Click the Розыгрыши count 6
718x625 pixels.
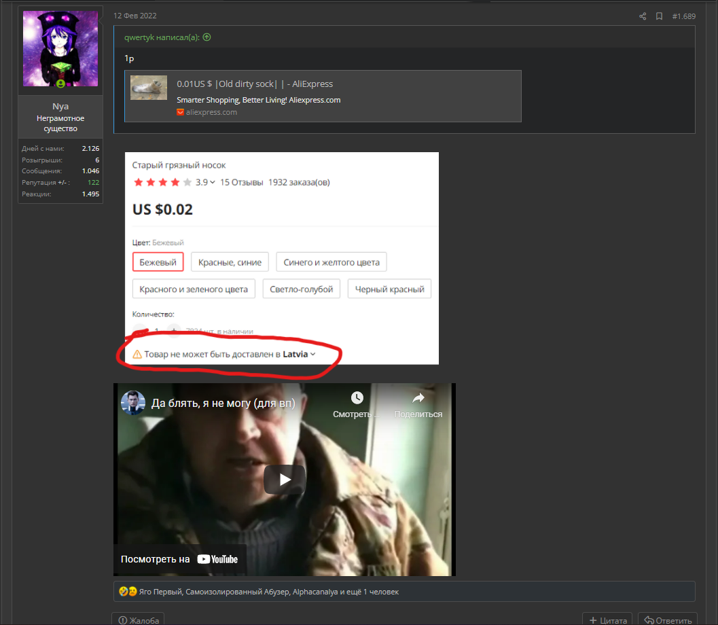pos(97,160)
